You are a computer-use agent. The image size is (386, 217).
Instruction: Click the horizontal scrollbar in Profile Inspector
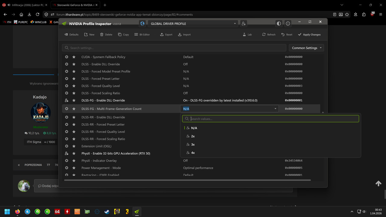point(187,180)
